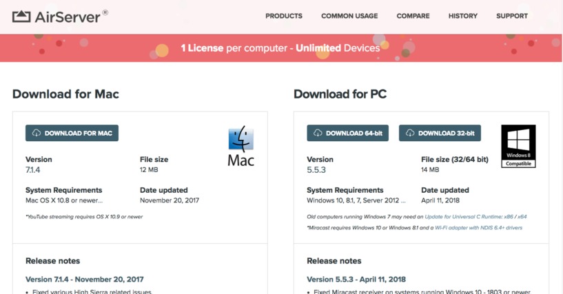
Task: Click the April 11, 2018 date updated value
Action: (x=440, y=200)
